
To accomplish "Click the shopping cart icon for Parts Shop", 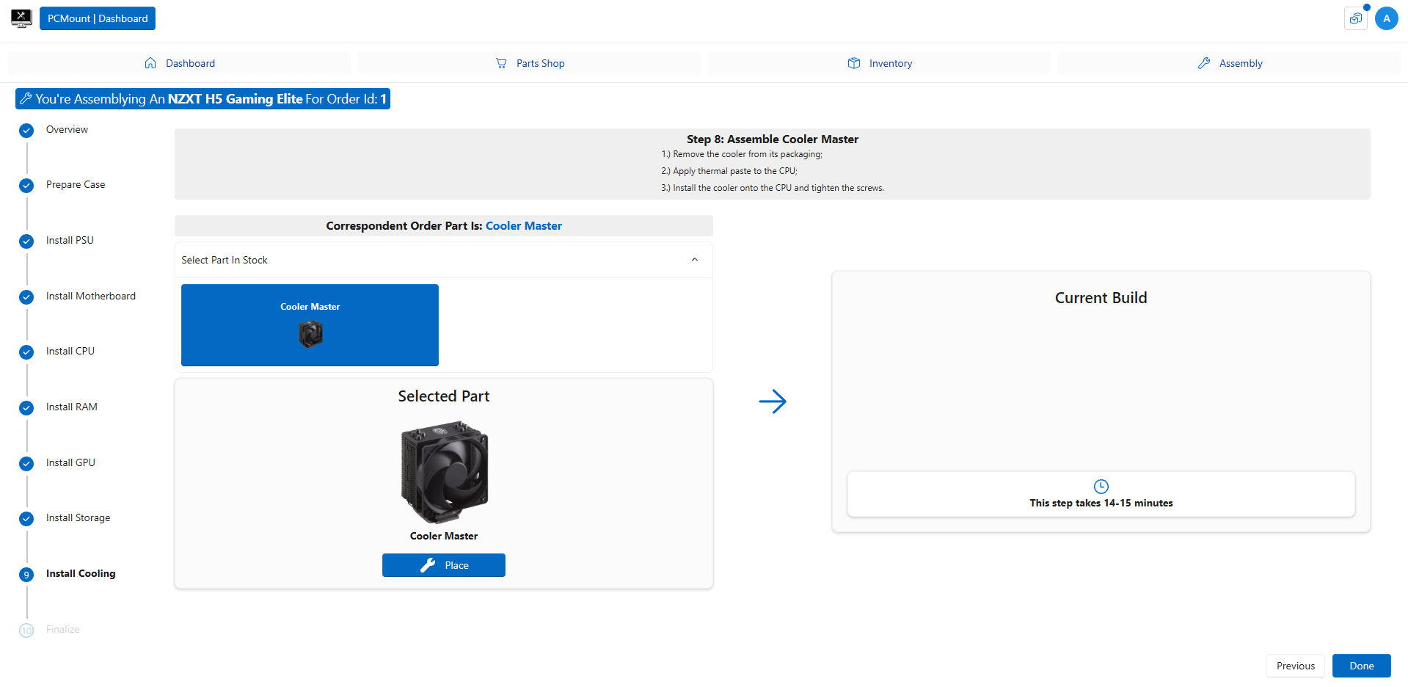I will point(501,63).
